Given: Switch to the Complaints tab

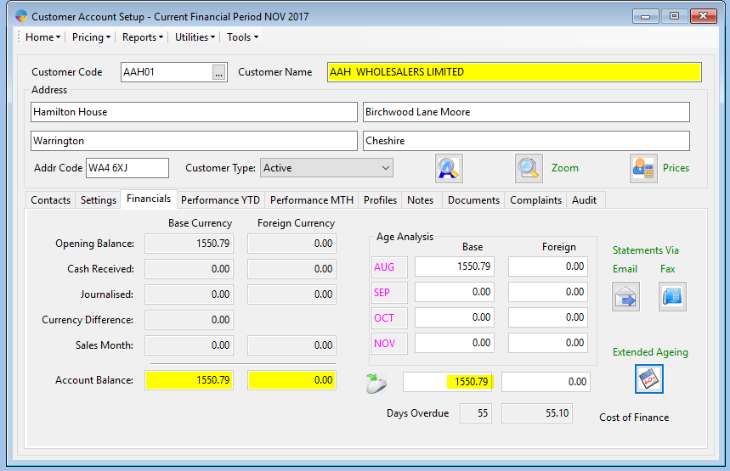Looking at the screenshot, I should pyautogui.click(x=535, y=200).
